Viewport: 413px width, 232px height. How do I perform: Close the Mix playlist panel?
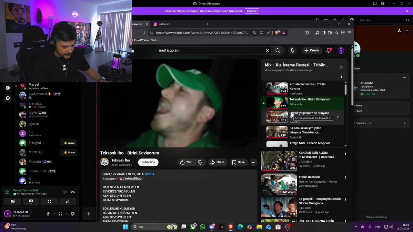pos(341,67)
